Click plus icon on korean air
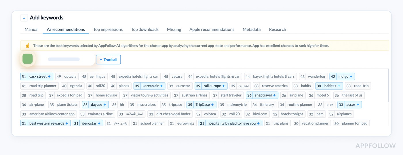This screenshot has height=155, width=403. pyautogui.click(x=161, y=86)
